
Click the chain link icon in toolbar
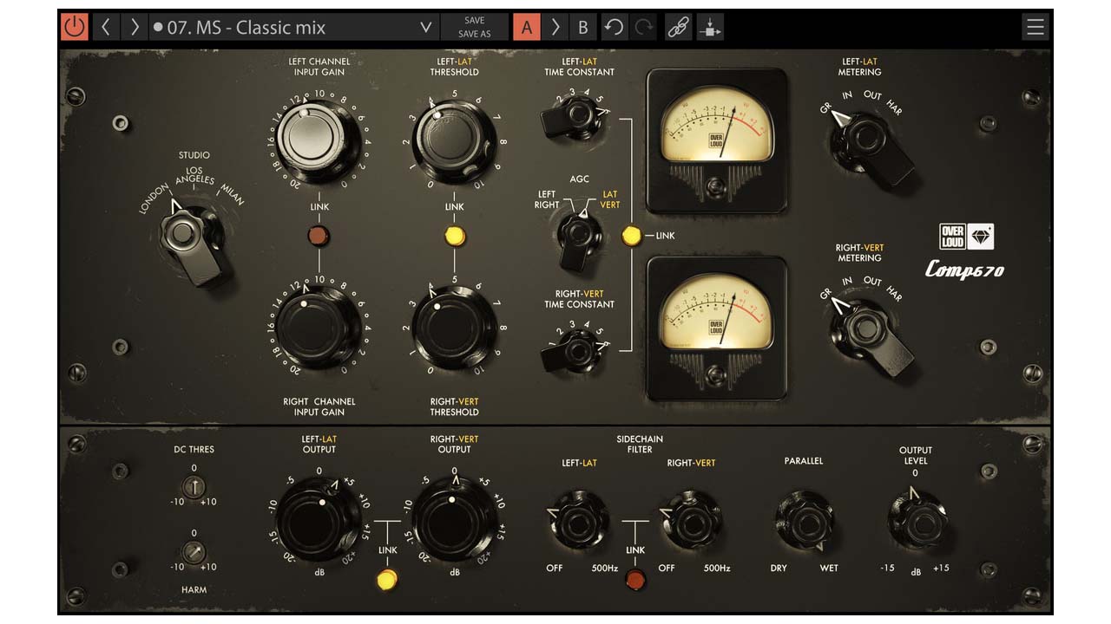(x=679, y=27)
